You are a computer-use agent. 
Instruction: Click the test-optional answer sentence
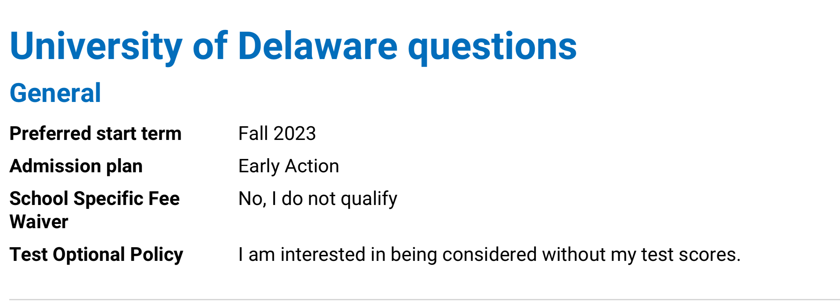point(489,255)
